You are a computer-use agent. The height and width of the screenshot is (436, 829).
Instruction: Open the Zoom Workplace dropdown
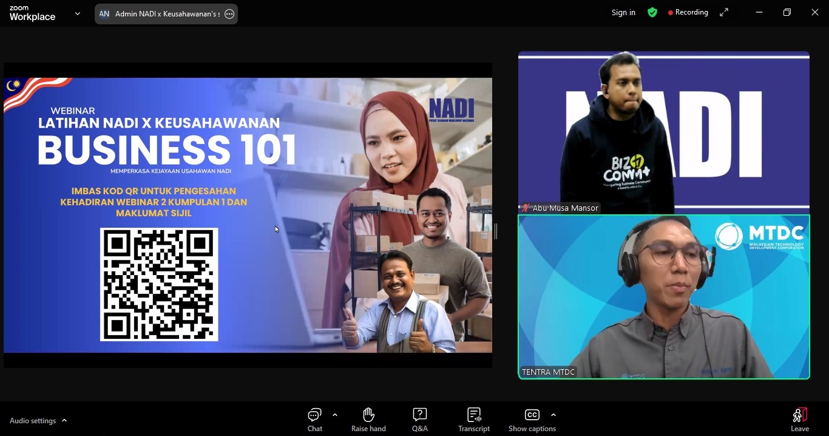tap(78, 13)
